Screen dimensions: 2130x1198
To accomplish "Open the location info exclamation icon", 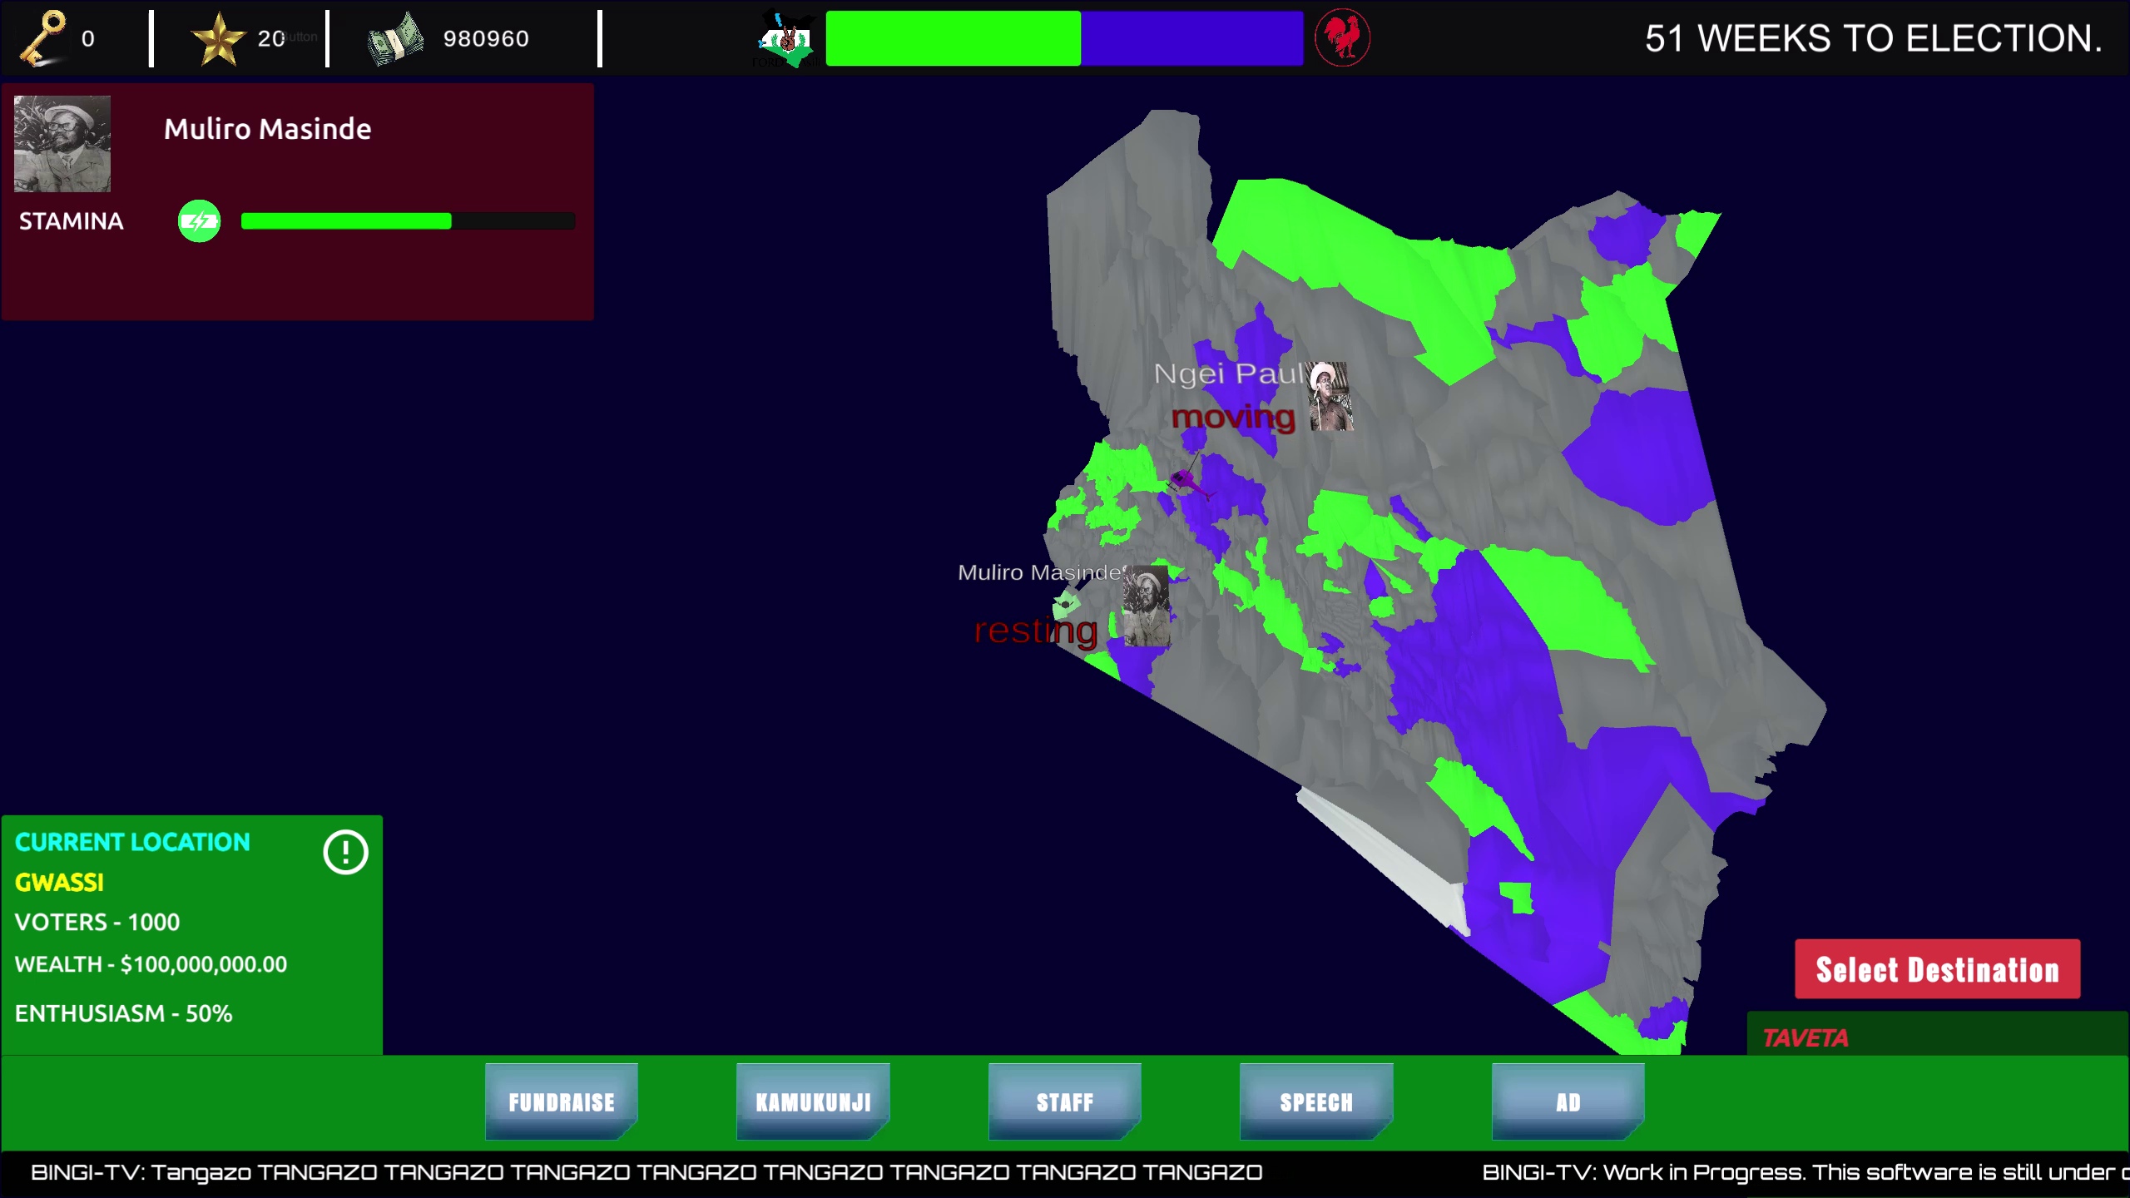I will [345, 852].
